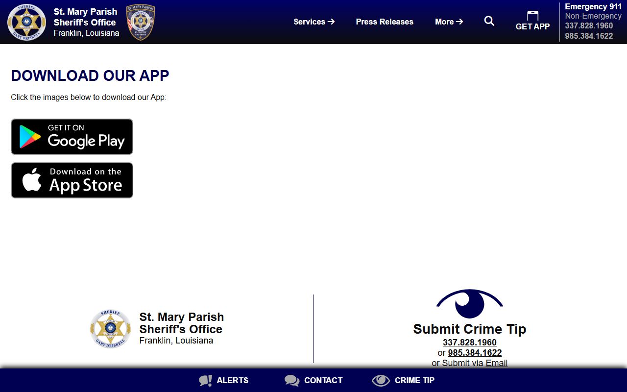Open ALERTS in bottom bar
The width and height of the screenshot is (627, 392).
(x=232, y=380)
